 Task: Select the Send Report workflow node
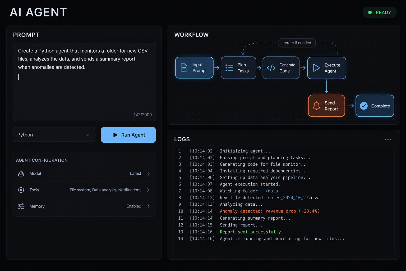click(x=326, y=106)
